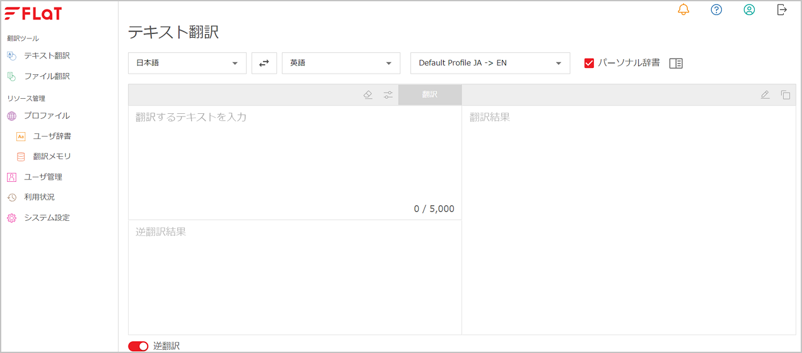The image size is (802, 353).
Task: Clear input text with eraser icon
Action: [x=368, y=95]
